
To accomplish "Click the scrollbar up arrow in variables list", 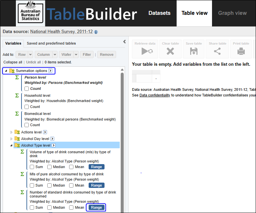I will coord(122,70).
